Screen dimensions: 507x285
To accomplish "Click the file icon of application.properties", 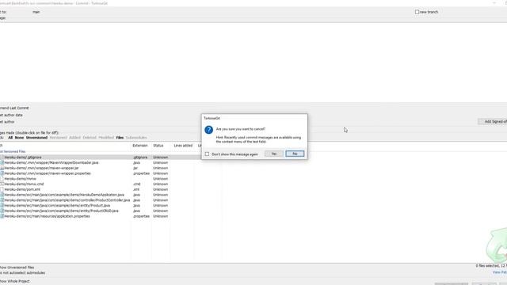I will point(2,216).
